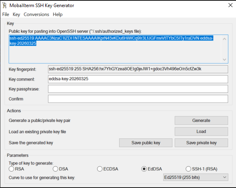Click 'Save the generated key' text

31,143
